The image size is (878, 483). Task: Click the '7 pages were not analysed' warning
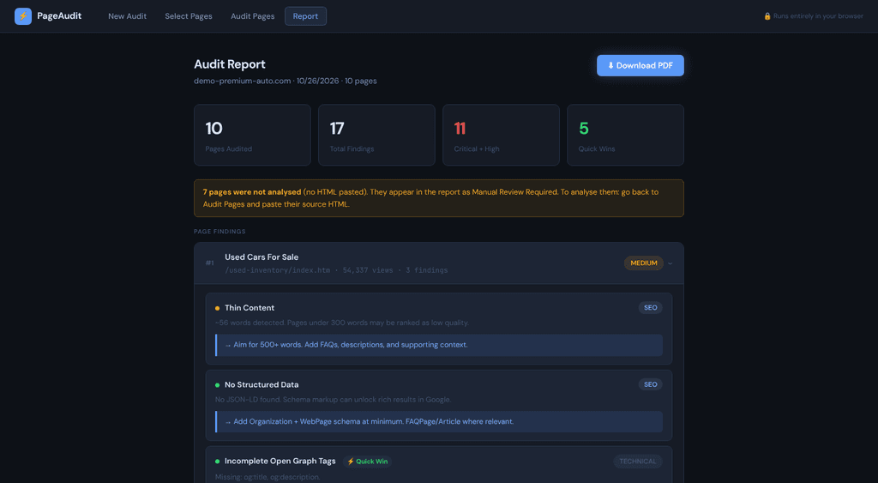438,198
